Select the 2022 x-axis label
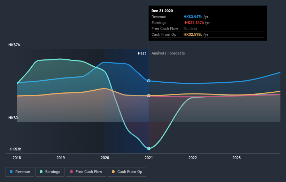This screenshot has height=182, width=286. [193, 158]
